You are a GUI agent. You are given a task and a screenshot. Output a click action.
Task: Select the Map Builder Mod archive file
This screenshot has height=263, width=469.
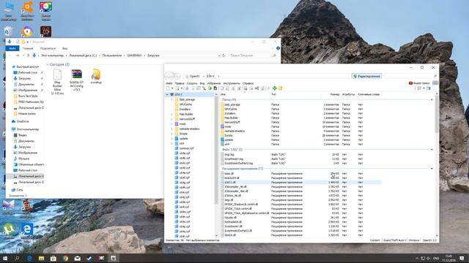[57, 82]
